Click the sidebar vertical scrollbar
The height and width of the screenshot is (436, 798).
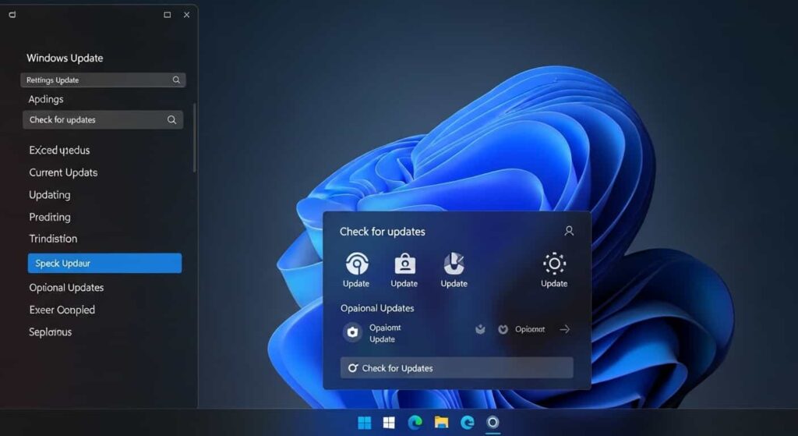pos(194,137)
